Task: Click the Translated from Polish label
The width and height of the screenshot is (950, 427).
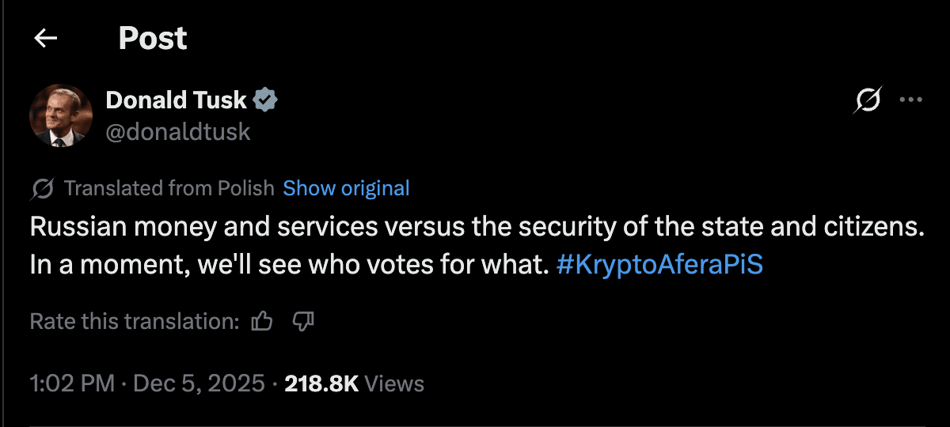Action: tap(169, 188)
